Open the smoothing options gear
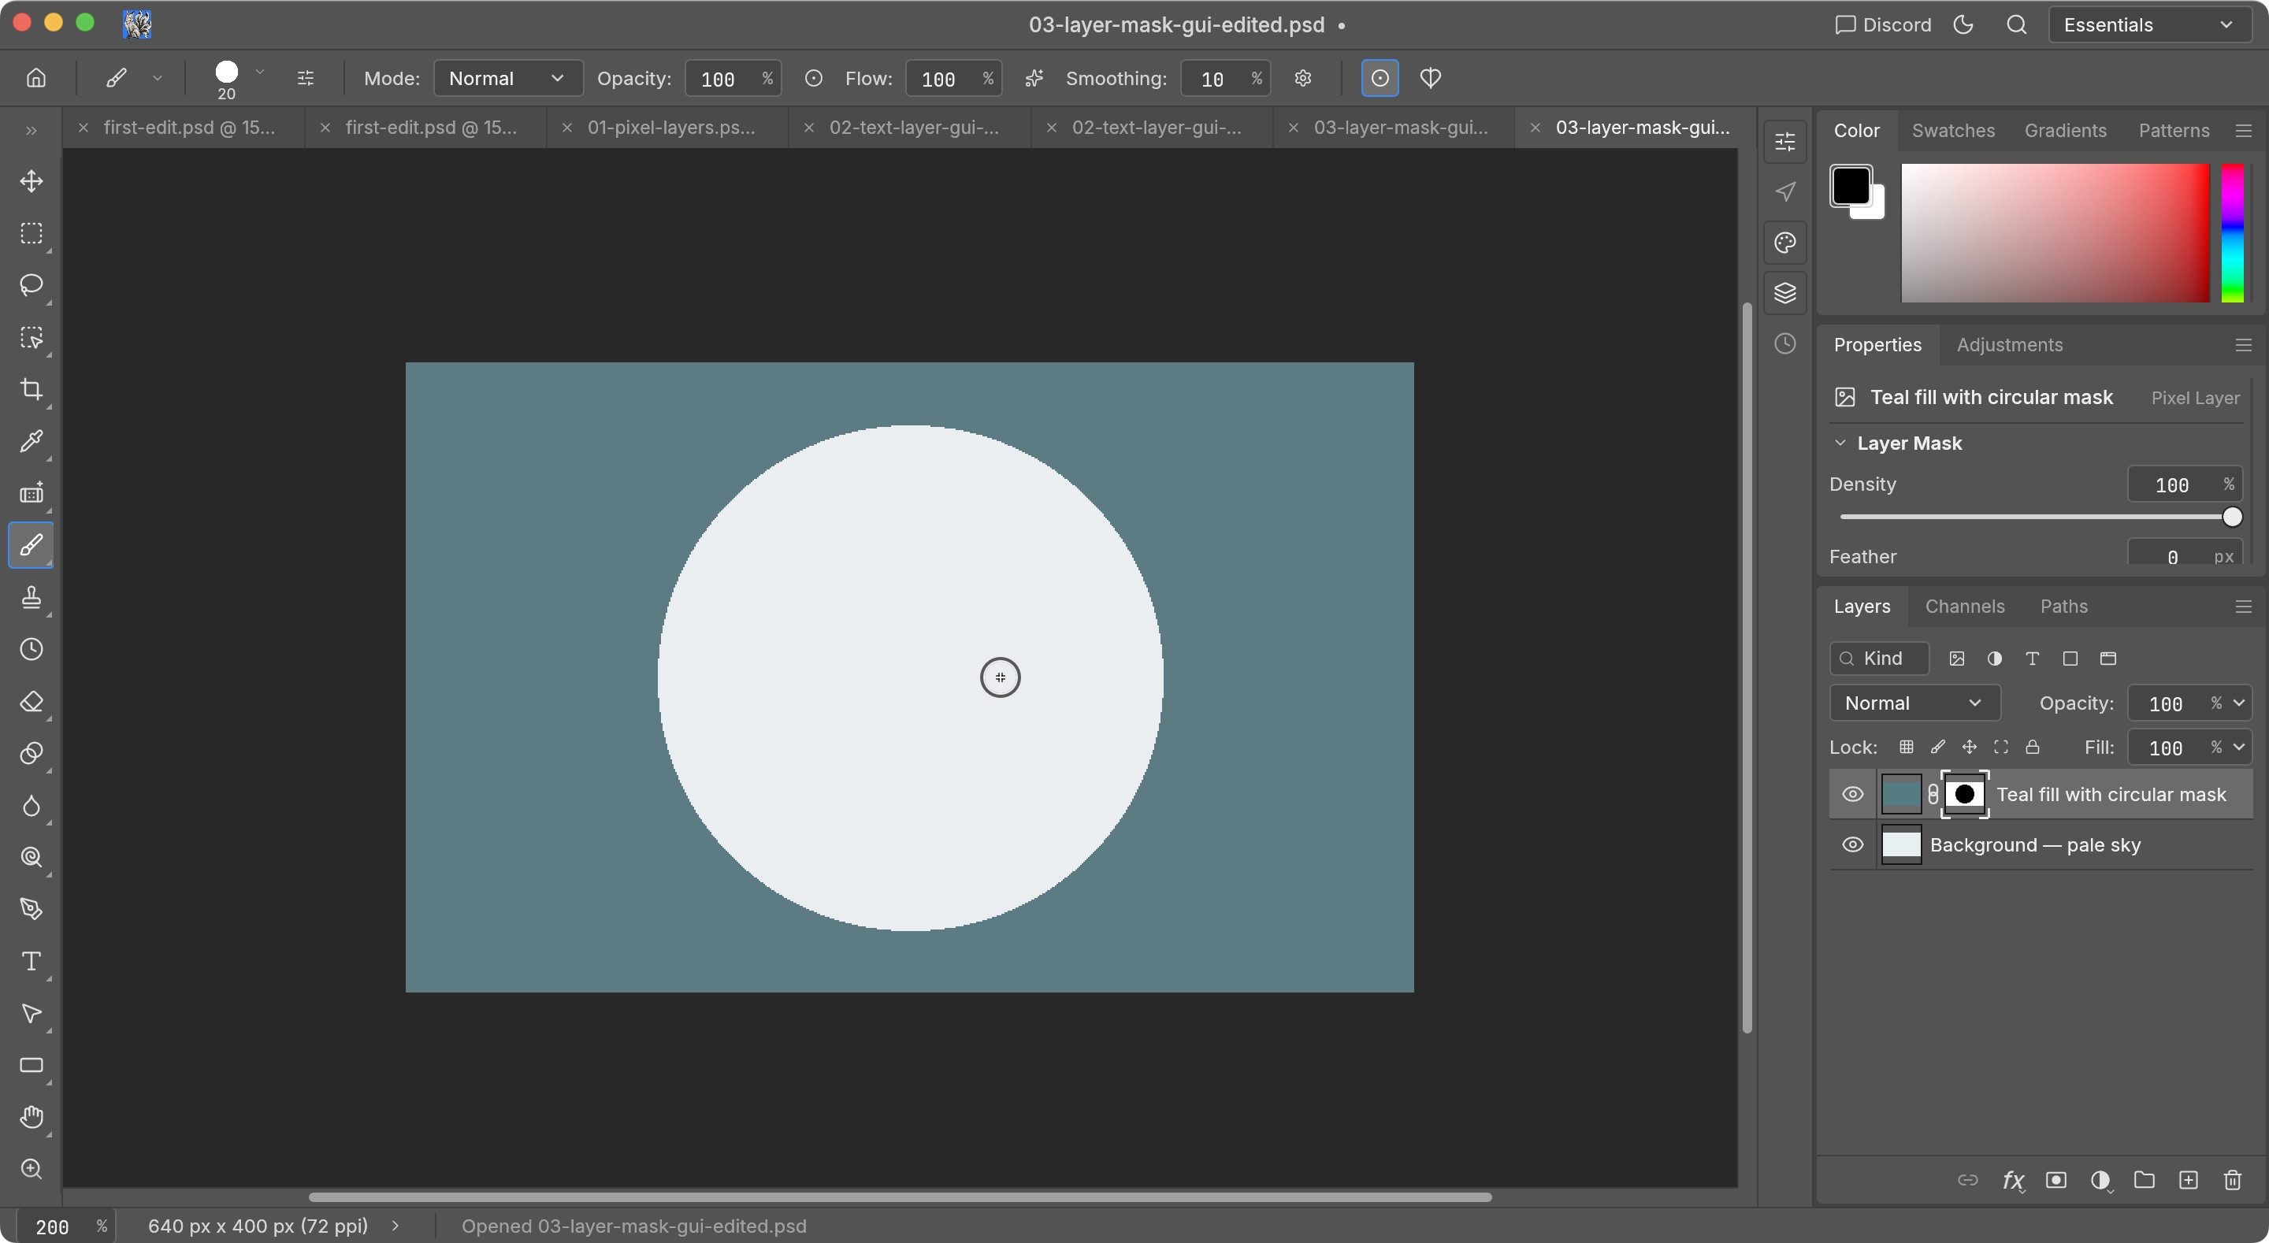 [x=1304, y=79]
